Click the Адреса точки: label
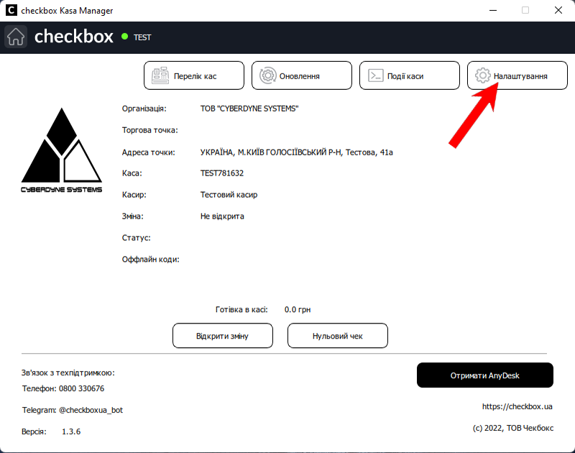The image size is (575, 453). pyautogui.click(x=149, y=152)
